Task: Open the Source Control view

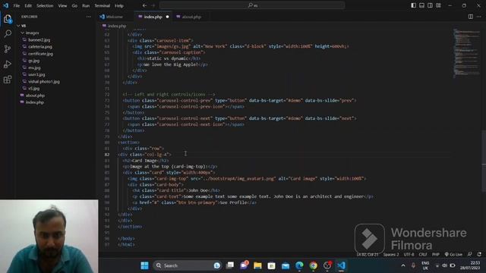Action: tap(8, 49)
